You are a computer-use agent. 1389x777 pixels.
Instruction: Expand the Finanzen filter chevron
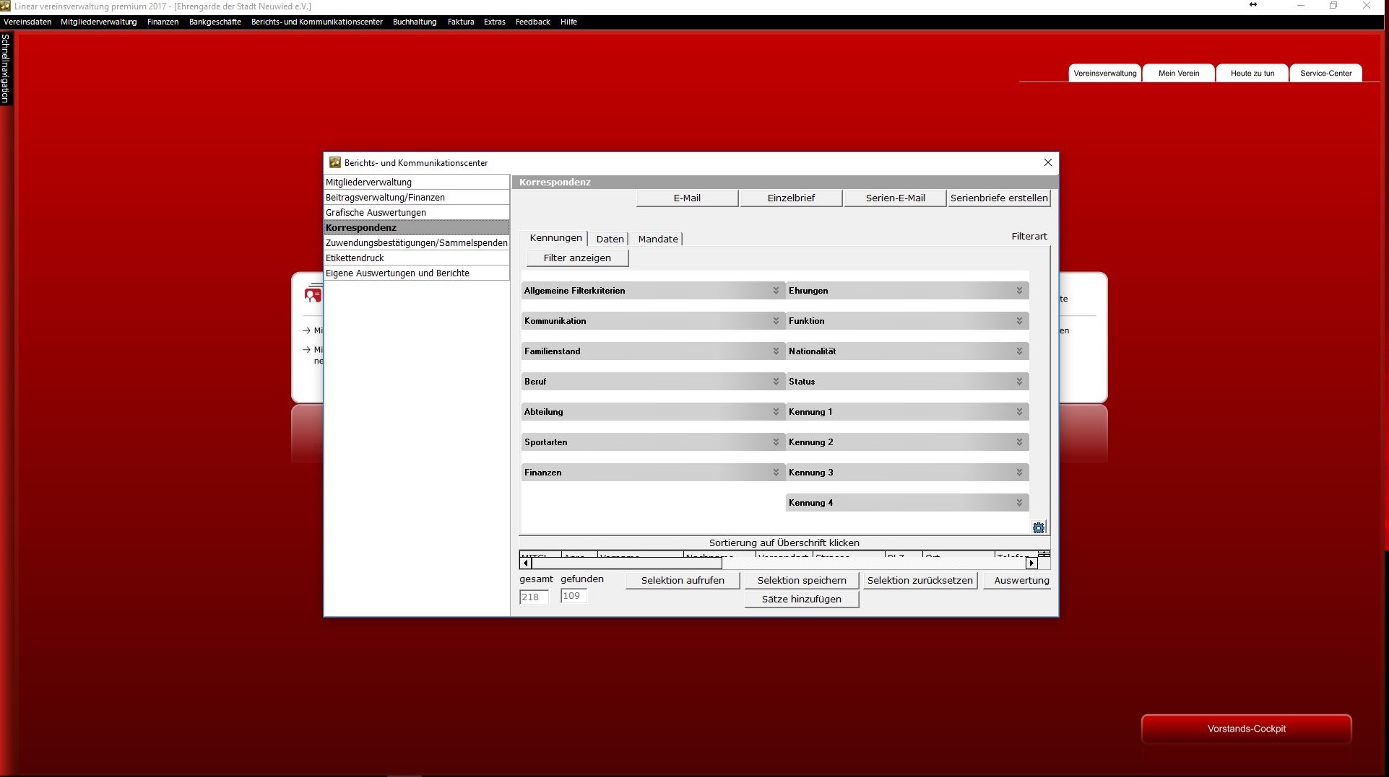pyautogui.click(x=776, y=473)
